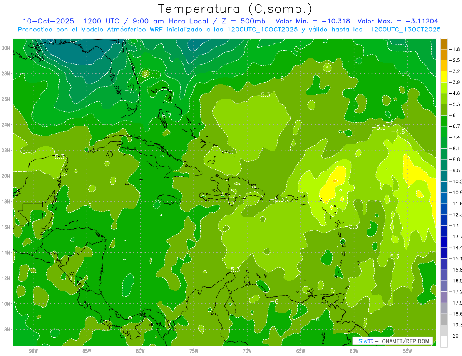Click the 70W longitude axis label
Image resolution: width=462 pixels, height=356 pixels.
247,351
